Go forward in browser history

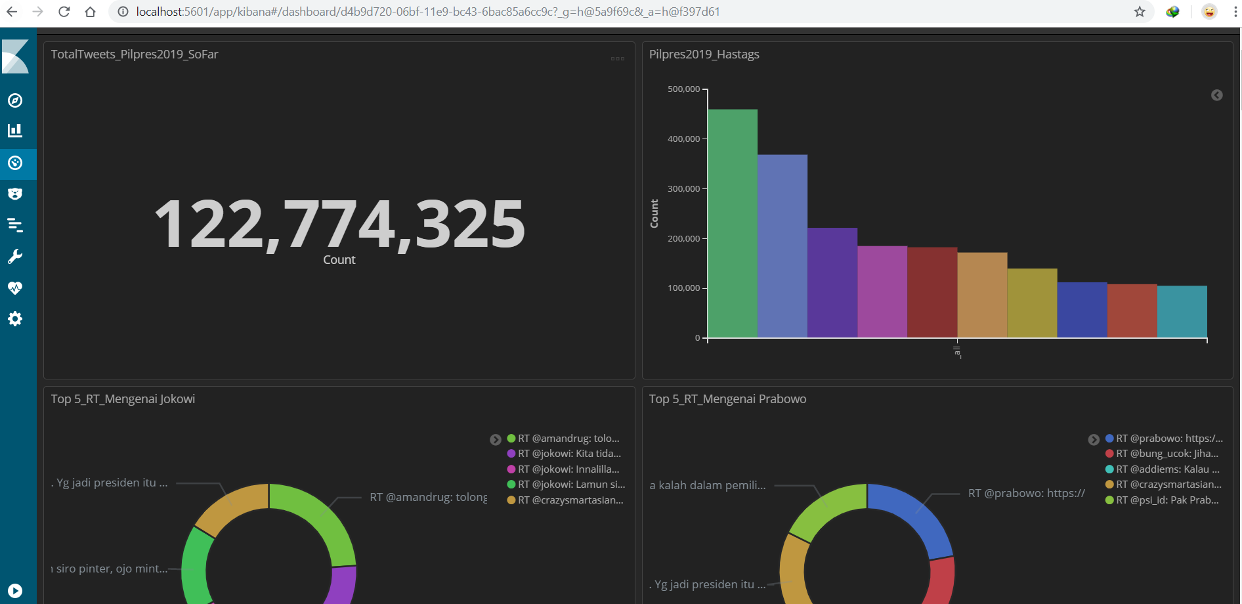coord(38,12)
